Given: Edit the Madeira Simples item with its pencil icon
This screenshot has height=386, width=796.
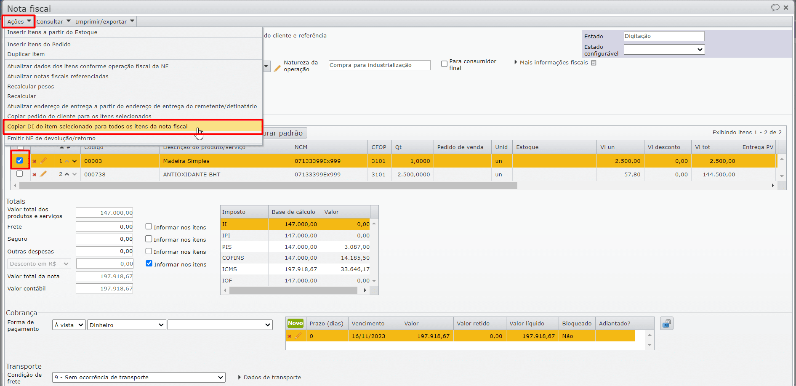Looking at the screenshot, I should pos(43,160).
